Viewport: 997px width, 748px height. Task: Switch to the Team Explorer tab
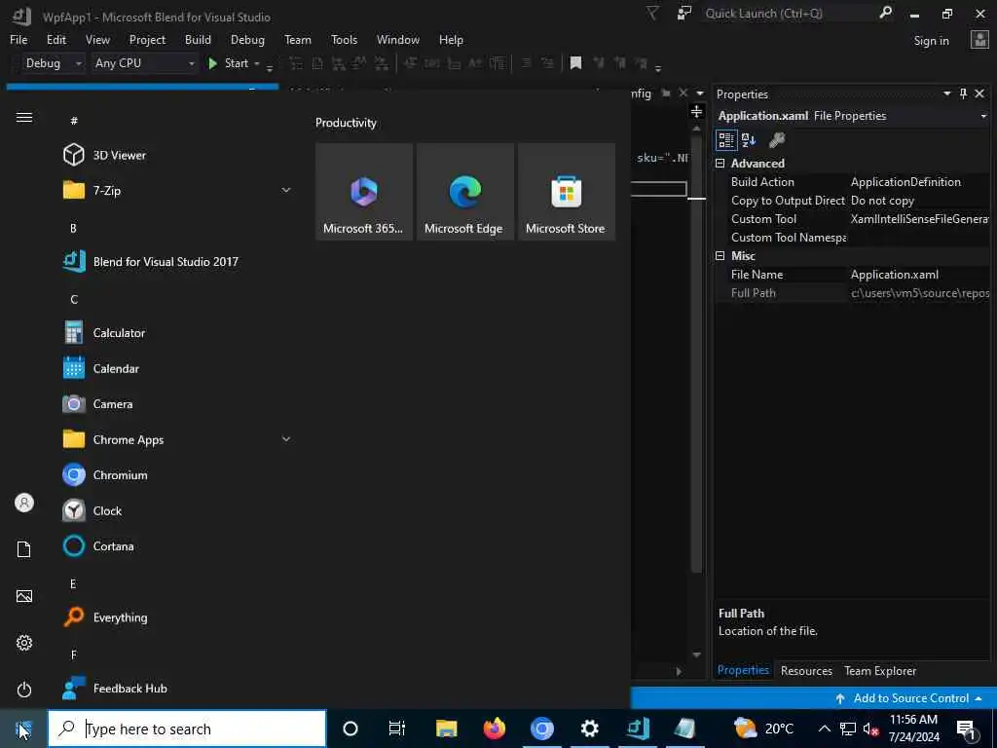pos(880,670)
